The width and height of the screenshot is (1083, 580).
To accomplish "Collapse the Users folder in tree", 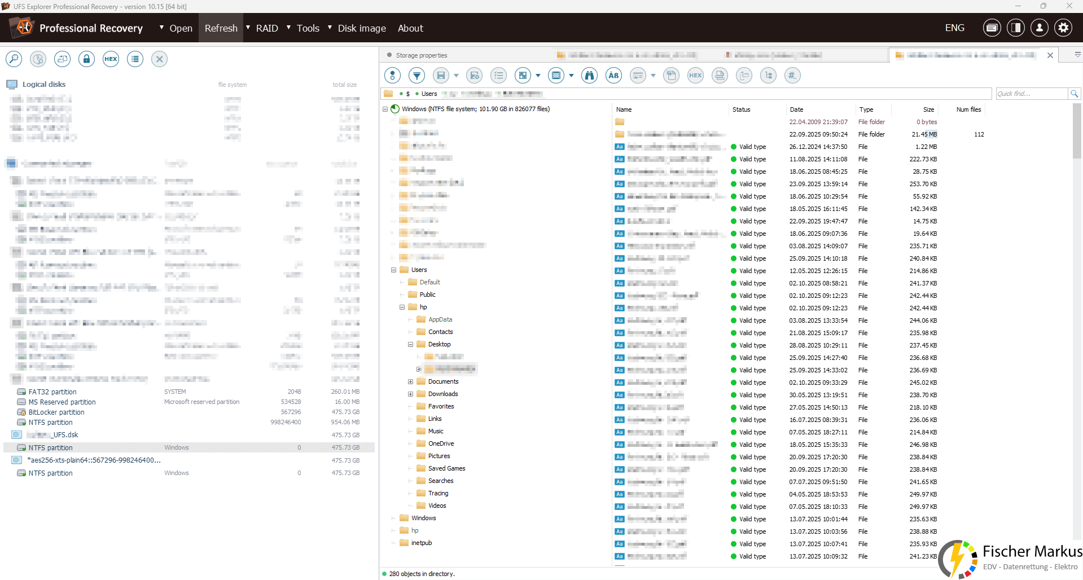I will pyautogui.click(x=394, y=270).
